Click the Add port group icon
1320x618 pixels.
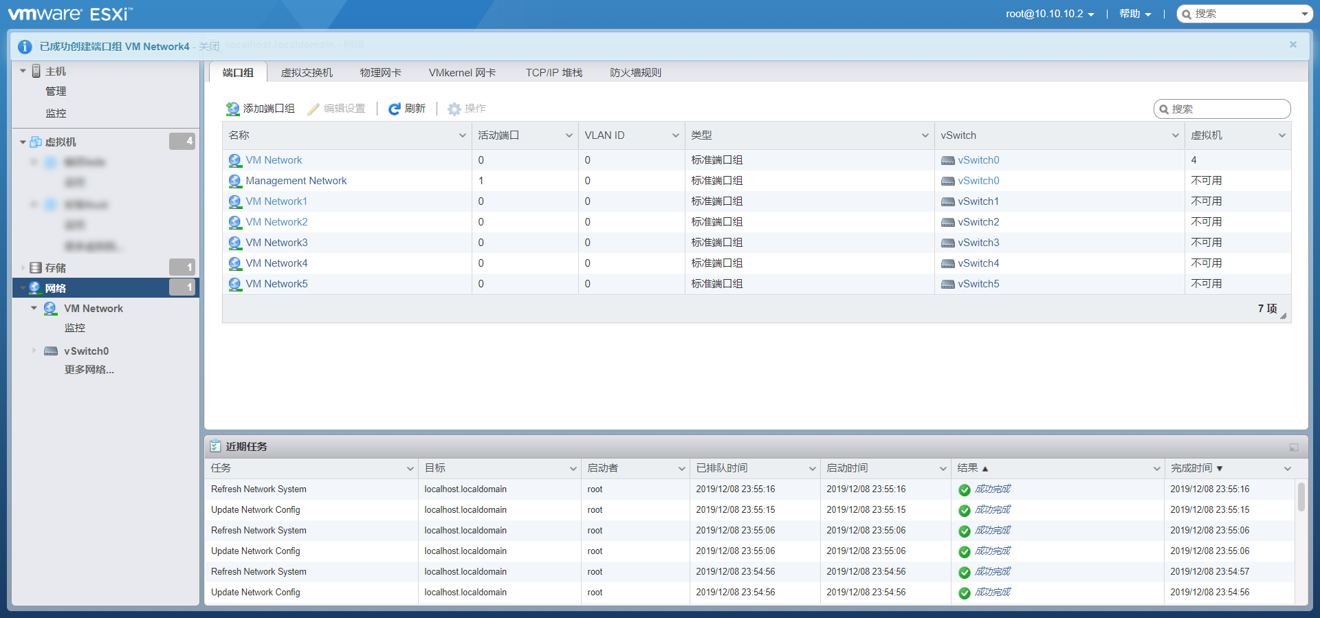233,109
